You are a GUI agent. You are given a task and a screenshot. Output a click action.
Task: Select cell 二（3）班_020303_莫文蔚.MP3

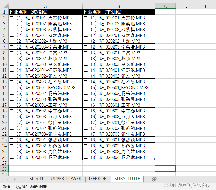(119, 64)
